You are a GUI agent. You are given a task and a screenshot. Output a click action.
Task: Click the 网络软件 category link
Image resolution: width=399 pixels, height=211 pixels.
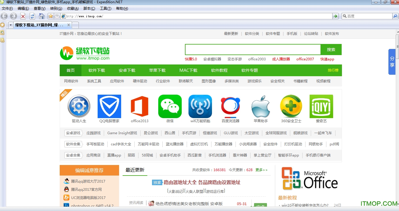[x=71, y=81]
